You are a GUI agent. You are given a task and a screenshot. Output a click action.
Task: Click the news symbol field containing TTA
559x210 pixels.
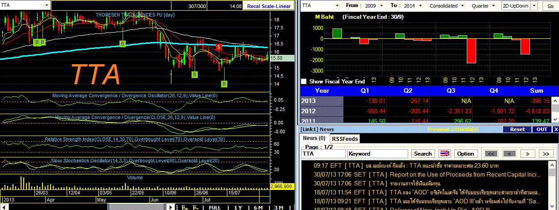[323, 153]
